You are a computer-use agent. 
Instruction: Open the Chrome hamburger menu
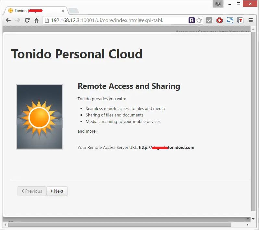pyautogui.click(x=251, y=20)
